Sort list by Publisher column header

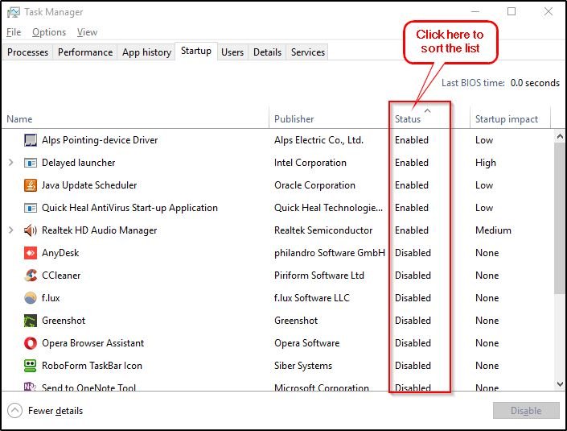(294, 119)
